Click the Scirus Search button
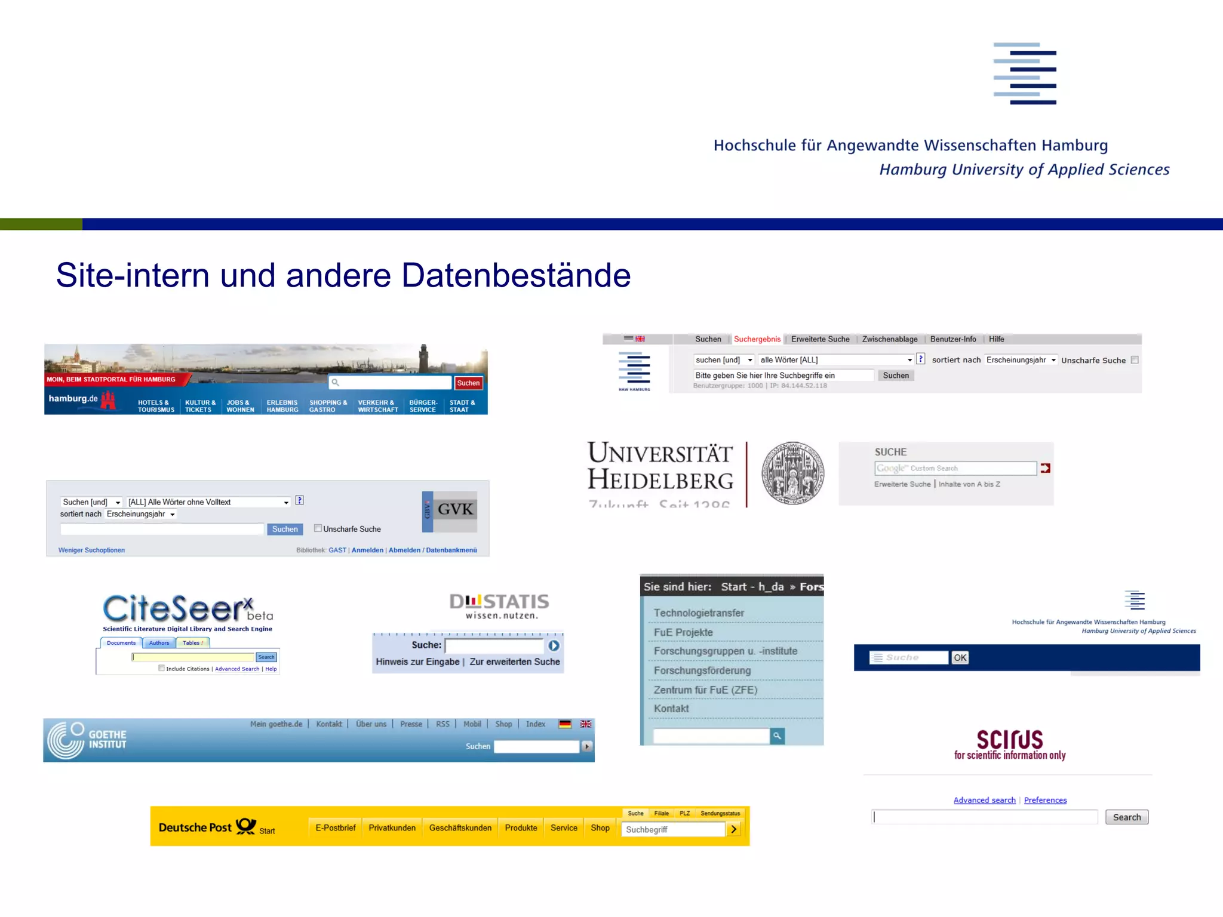 tap(1127, 817)
